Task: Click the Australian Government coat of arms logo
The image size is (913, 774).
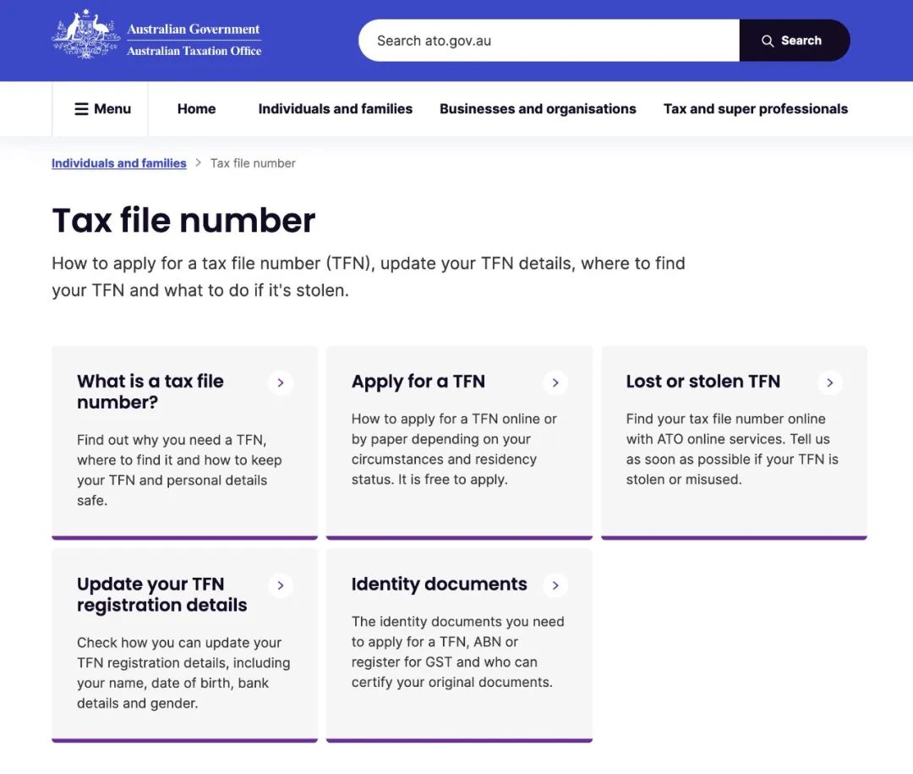Action: (x=85, y=35)
